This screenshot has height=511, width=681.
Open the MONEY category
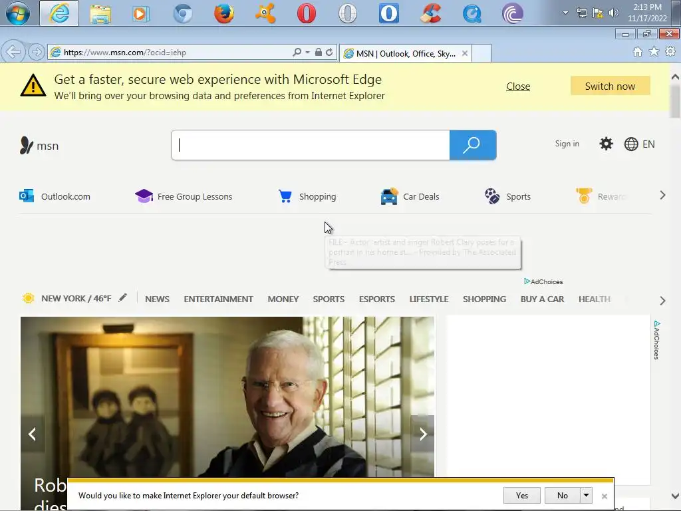tap(283, 299)
